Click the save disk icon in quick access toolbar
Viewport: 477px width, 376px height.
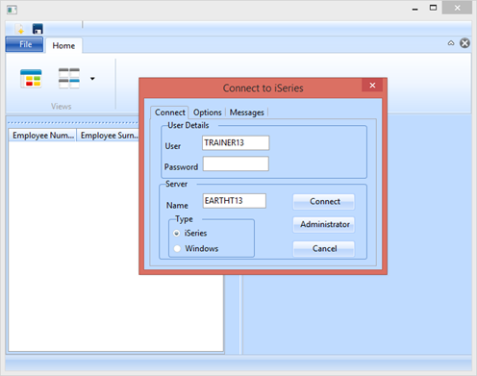pos(38,29)
